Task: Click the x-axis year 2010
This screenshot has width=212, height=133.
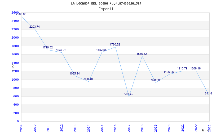Action: (x=35, y=128)
